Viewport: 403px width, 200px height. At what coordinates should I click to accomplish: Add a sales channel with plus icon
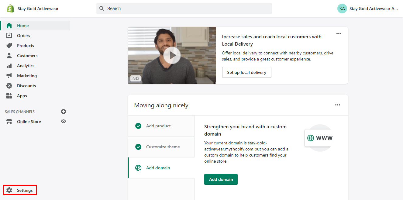[x=64, y=112]
